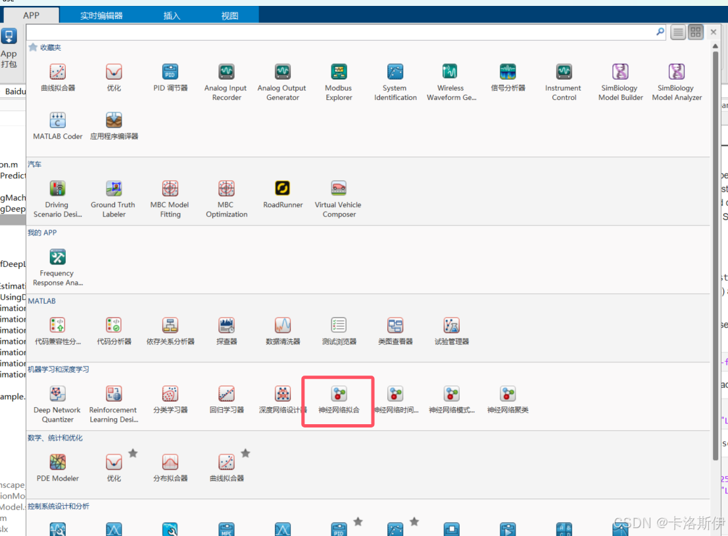Launch Ground Truth Labeler app
The height and width of the screenshot is (536, 728).
(x=114, y=199)
